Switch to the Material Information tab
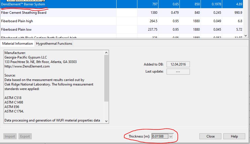Viewport: 250px width, 144px height. click(x=18, y=44)
